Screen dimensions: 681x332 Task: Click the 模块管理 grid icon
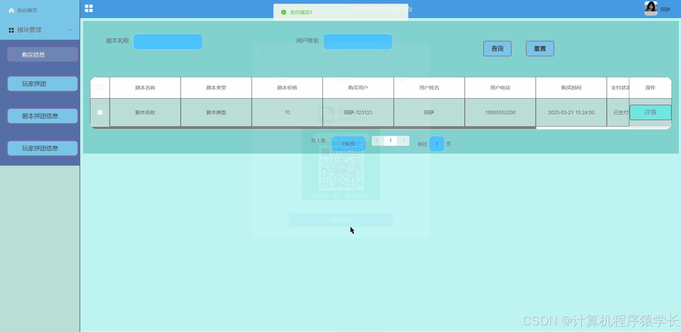pyautogui.click(x=11, y=30)
